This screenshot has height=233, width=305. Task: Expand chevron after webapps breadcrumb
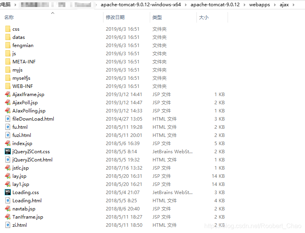pos(275,5)
